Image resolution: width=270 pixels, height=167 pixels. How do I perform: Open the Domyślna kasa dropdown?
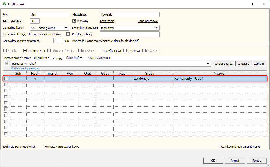66,28
